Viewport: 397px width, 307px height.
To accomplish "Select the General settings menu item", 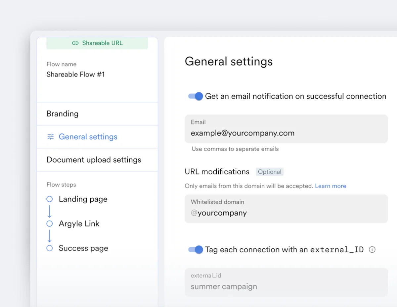I will [x=88, y=137].
